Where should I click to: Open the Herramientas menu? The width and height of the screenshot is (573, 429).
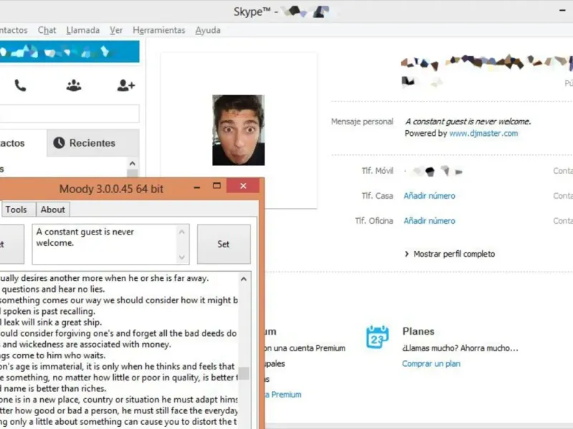[x=159, y=30]
